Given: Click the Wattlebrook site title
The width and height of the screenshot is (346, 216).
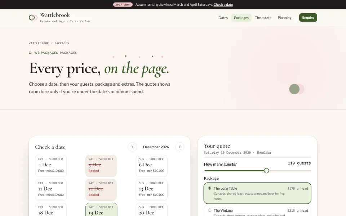Looking at the screenshot, I should (55, 15).
